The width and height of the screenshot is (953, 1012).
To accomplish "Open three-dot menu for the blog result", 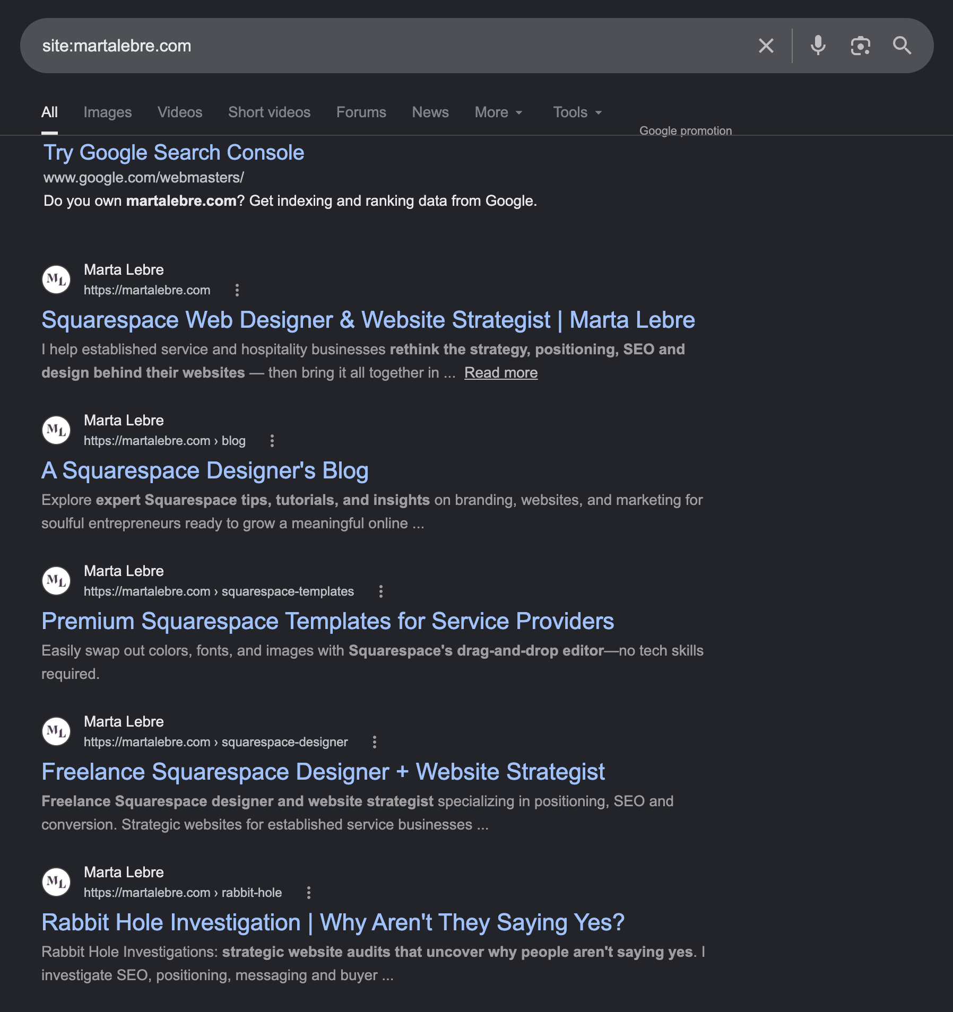I will pyautogui.click(x=272, y=441).
